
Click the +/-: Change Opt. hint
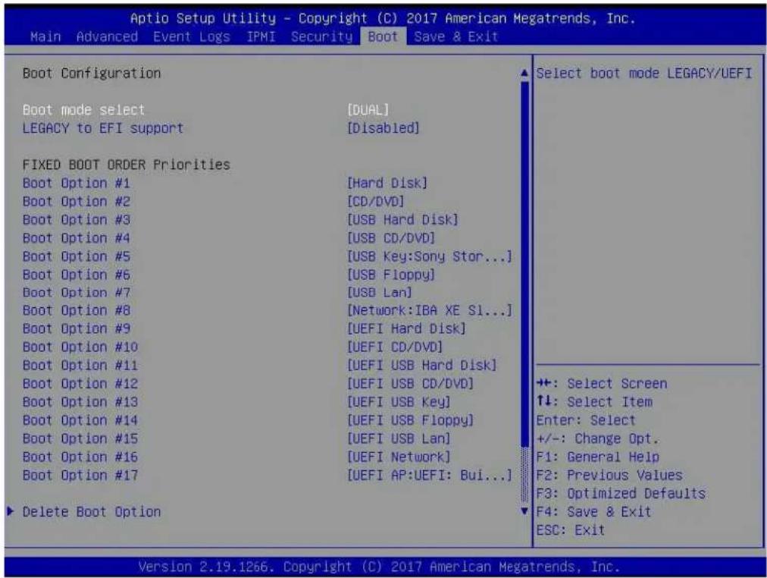click(598, 438)
